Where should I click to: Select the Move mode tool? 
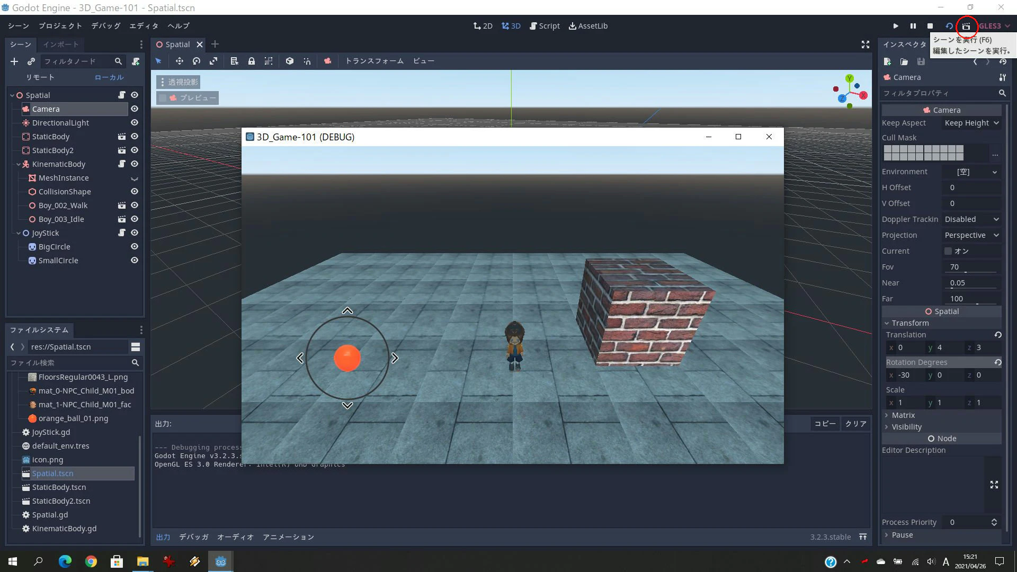pos(180,61)
